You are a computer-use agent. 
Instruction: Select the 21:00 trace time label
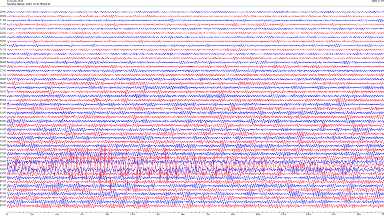[x=3, y=185]
